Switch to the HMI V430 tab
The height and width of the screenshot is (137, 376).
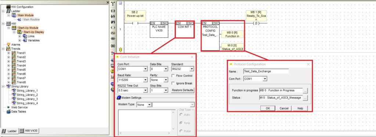[29, 130]
